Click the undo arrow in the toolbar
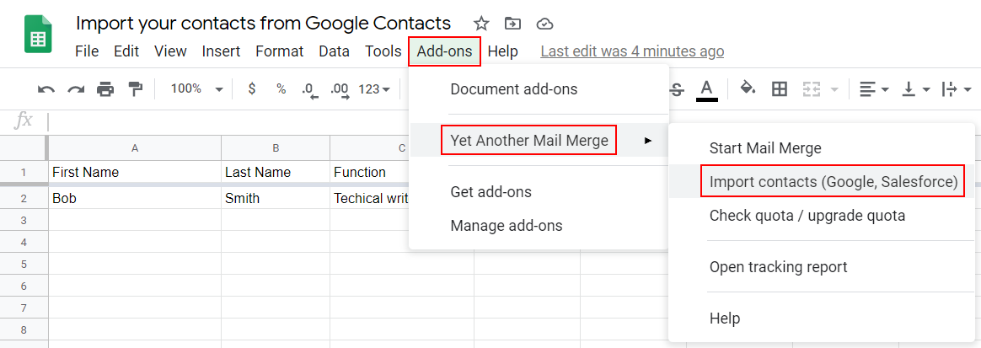The image size is (981, 348). pos(46,88)
